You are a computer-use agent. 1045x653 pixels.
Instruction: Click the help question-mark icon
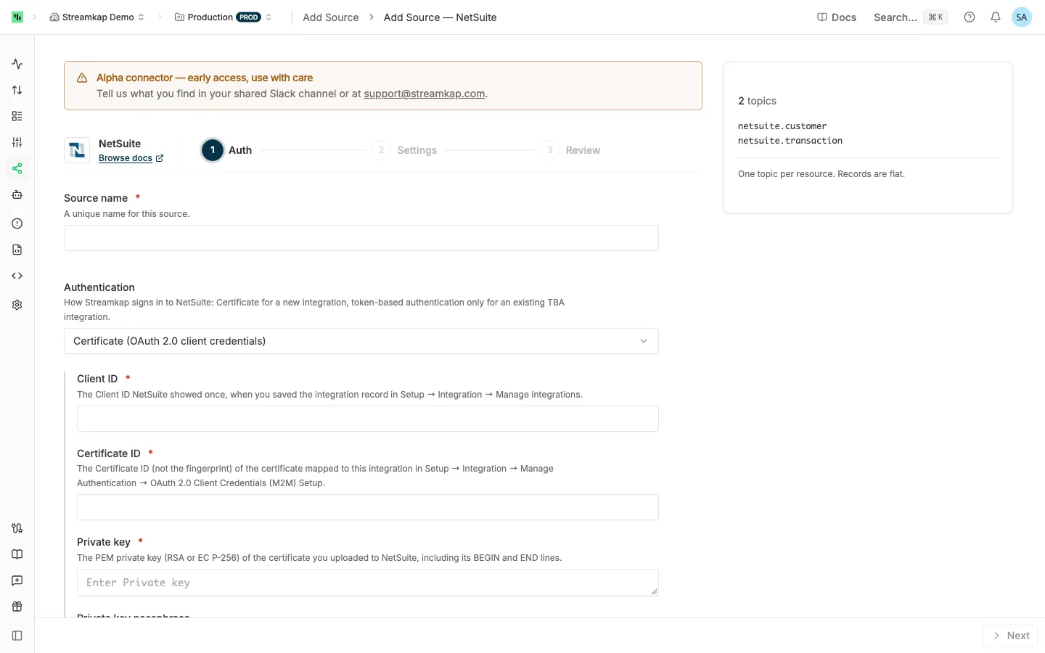coord(970,17)
